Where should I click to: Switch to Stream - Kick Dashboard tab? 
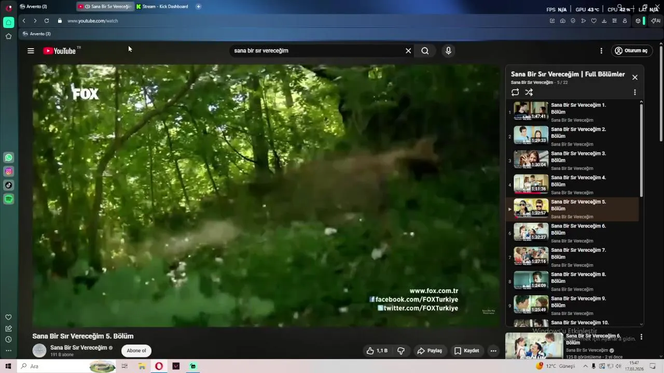point(163,6)
